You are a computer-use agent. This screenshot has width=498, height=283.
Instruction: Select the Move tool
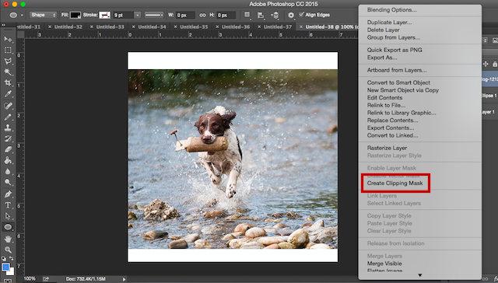click(x=8, y=40)
